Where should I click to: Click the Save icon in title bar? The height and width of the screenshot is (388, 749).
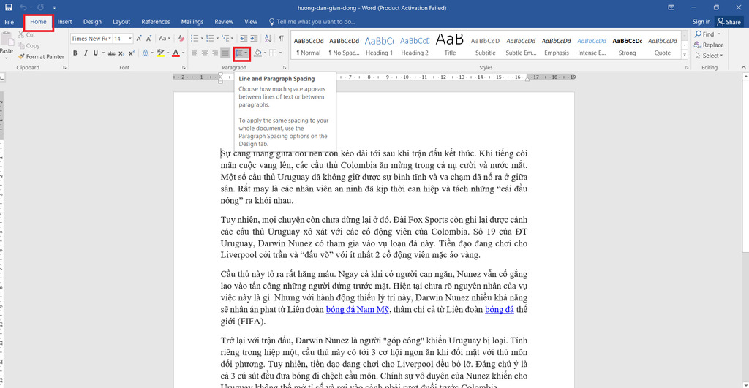click(9, 7)
